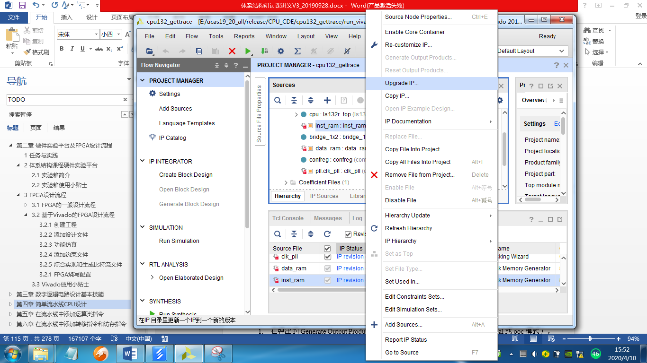Select Upgrade IP... from context menu
This screenshot has width=647, height=363.
click(x=402, y=83)
